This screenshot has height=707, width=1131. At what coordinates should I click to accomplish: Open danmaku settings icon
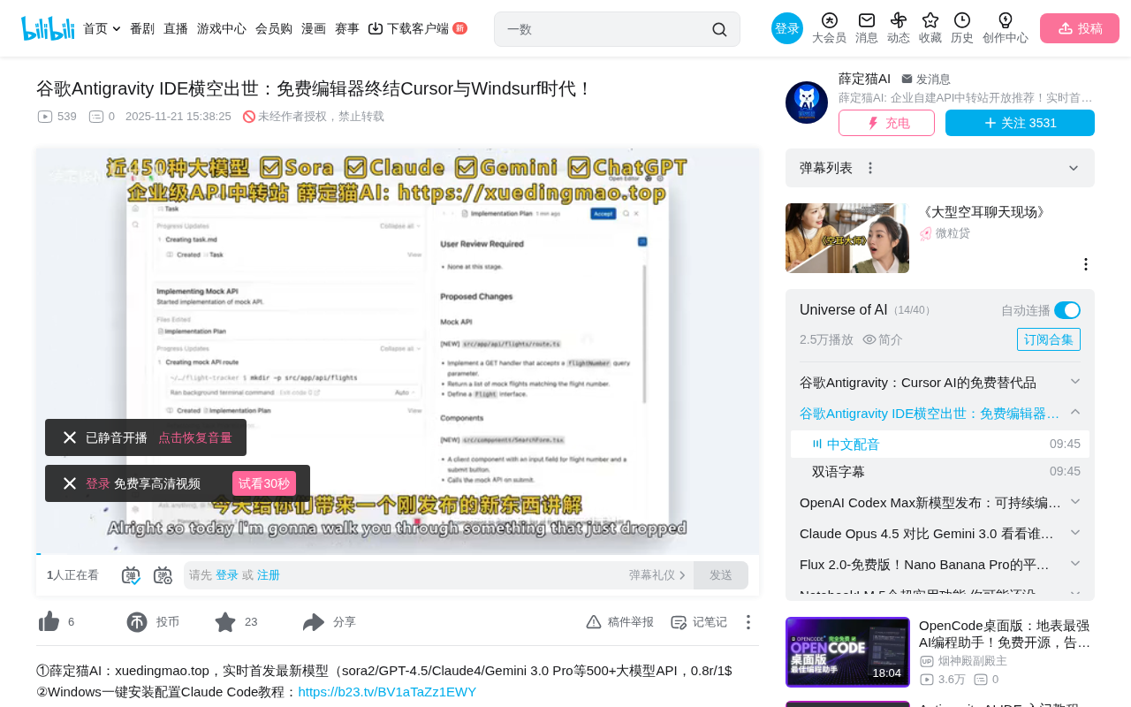[x=163, y=575]
